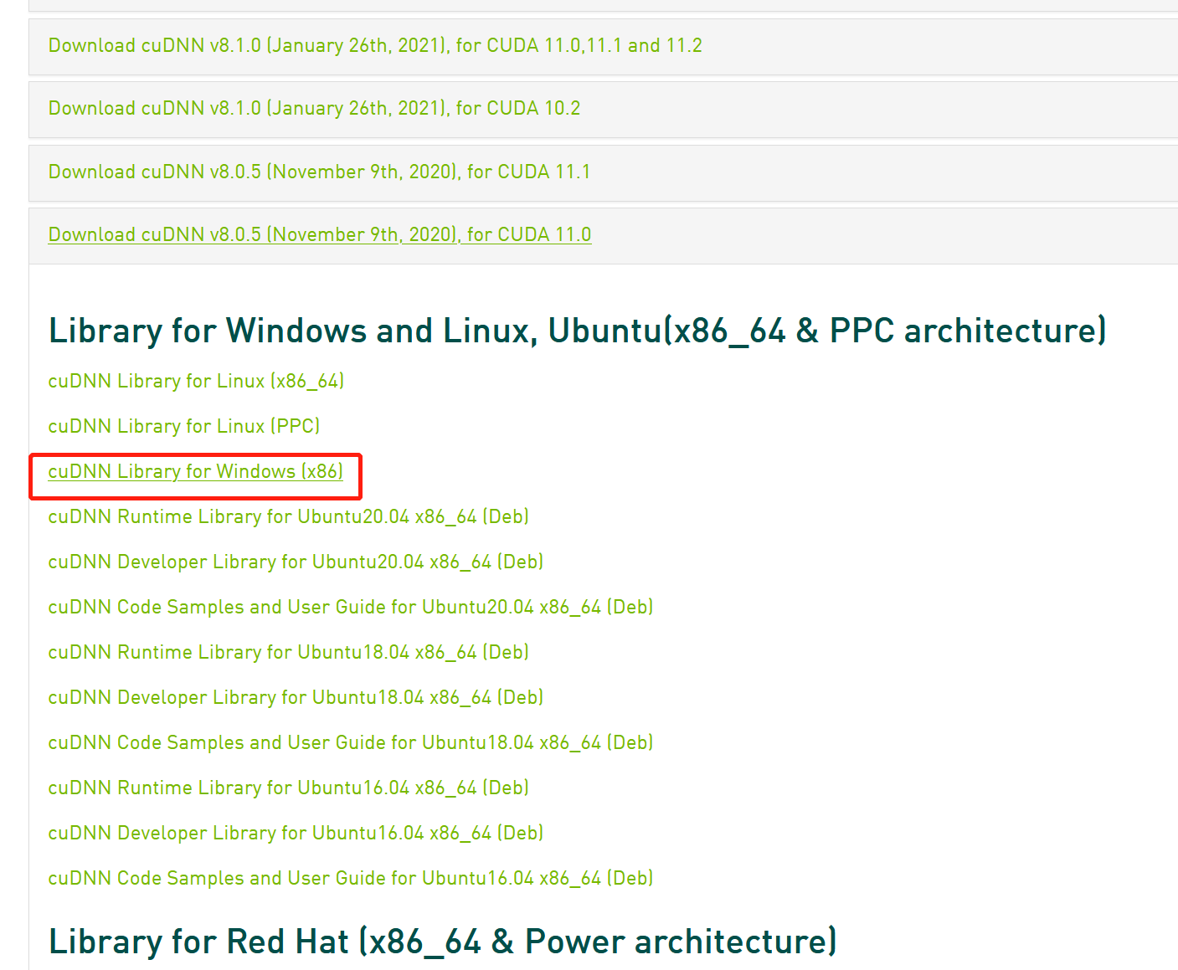This screenshot has width=1178, height=970.
Task: Download cuDNN Developer Library for Ubuntu16.04 Deb
Action: point(296,833)
